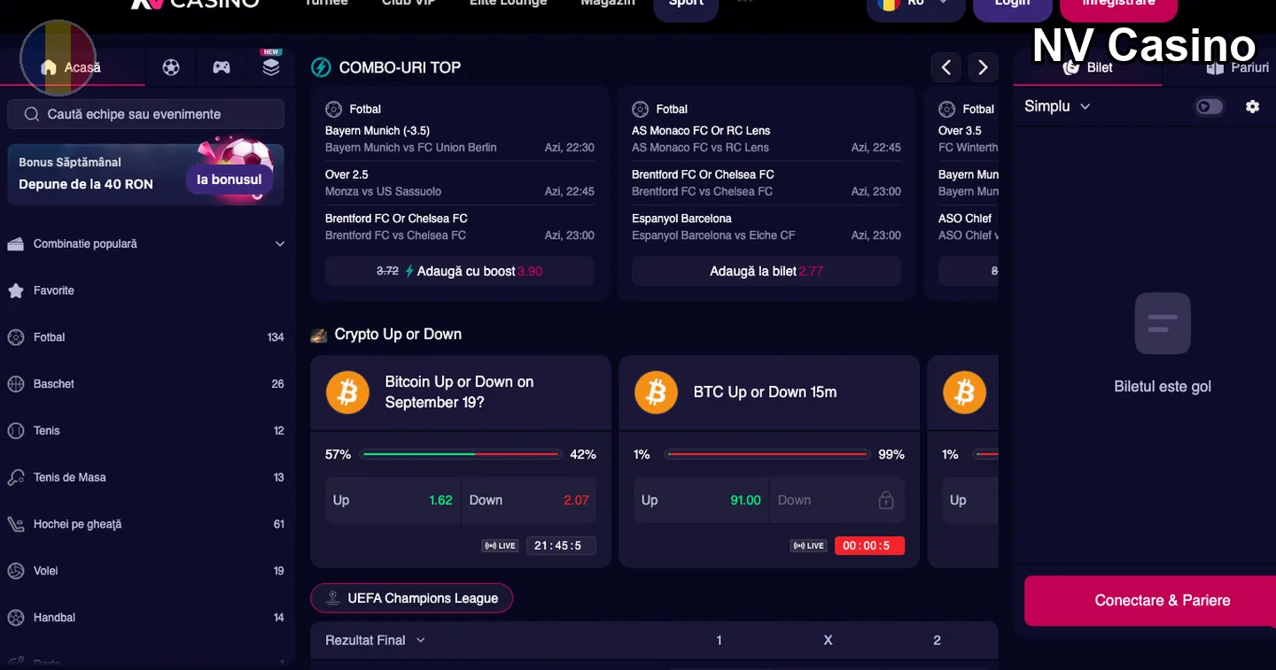
Task: Click the 1%/99% BTC 15m progress bar
Action: pos(766,454)
